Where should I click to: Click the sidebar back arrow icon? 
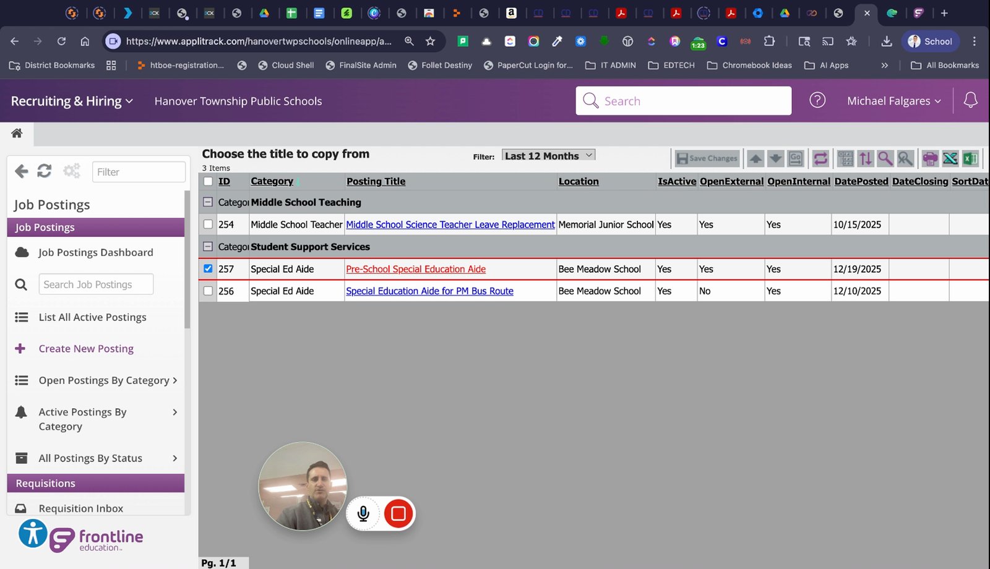[22, 171]
